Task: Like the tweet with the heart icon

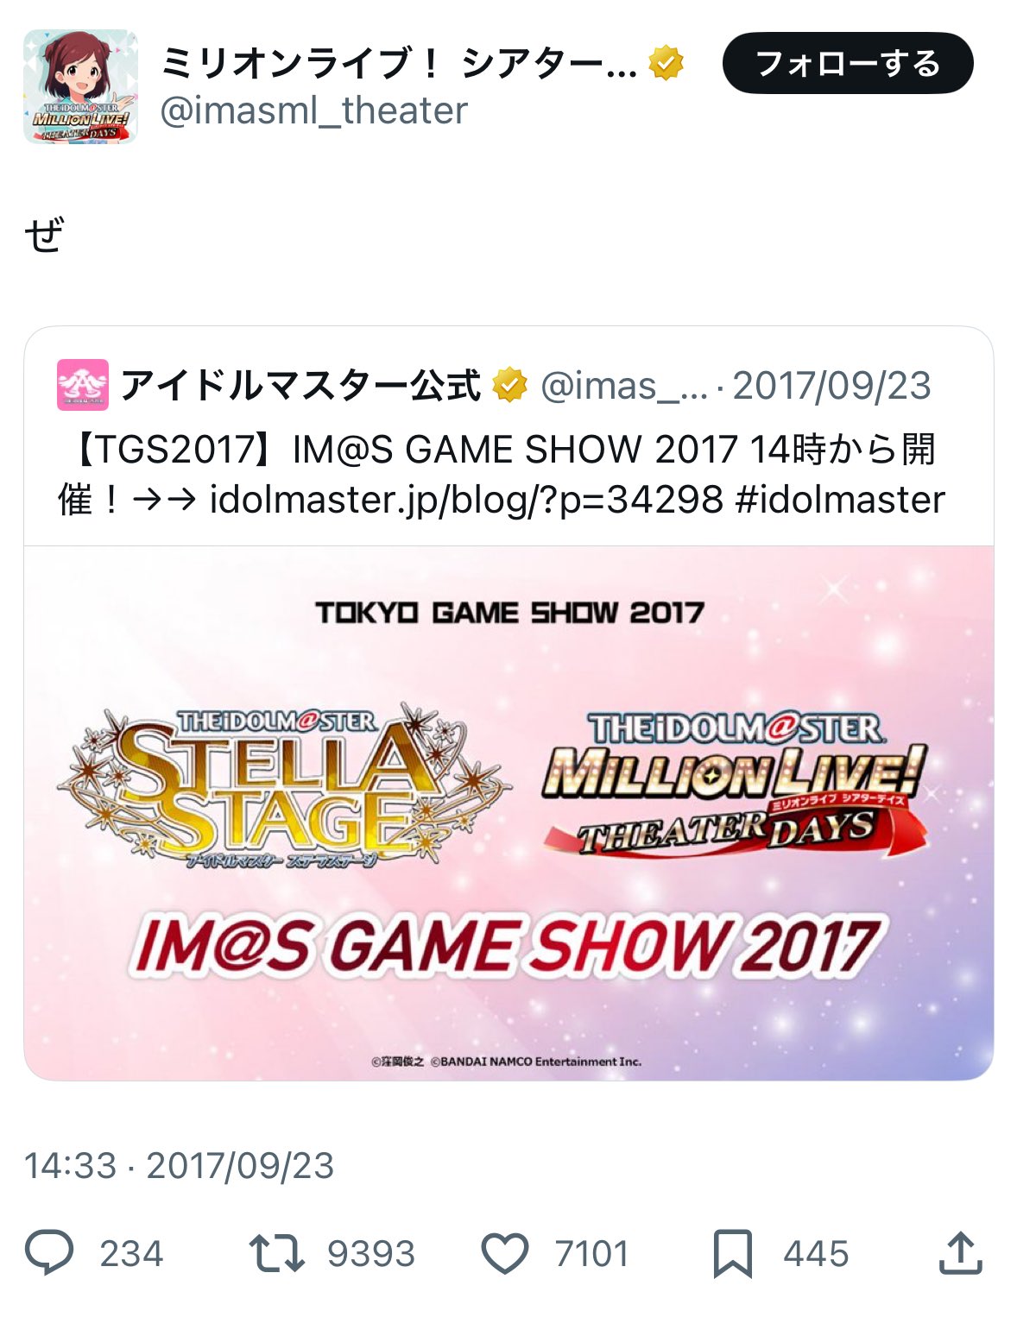Action: 504,1254
